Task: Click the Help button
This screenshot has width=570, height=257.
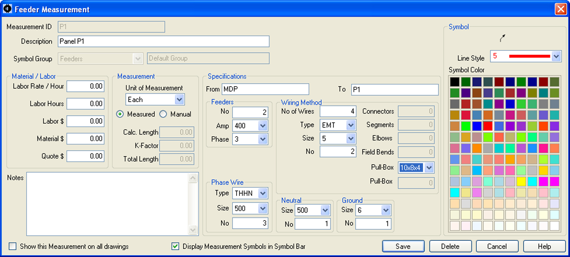Action: pos(544,246)
